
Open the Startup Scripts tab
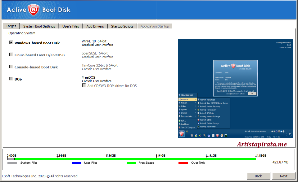click(122, 26)
